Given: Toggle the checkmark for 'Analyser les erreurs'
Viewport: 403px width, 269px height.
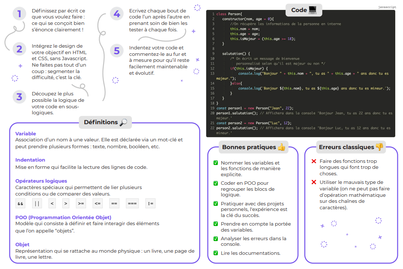Looking at the screenshot, I should pos(216,238).
